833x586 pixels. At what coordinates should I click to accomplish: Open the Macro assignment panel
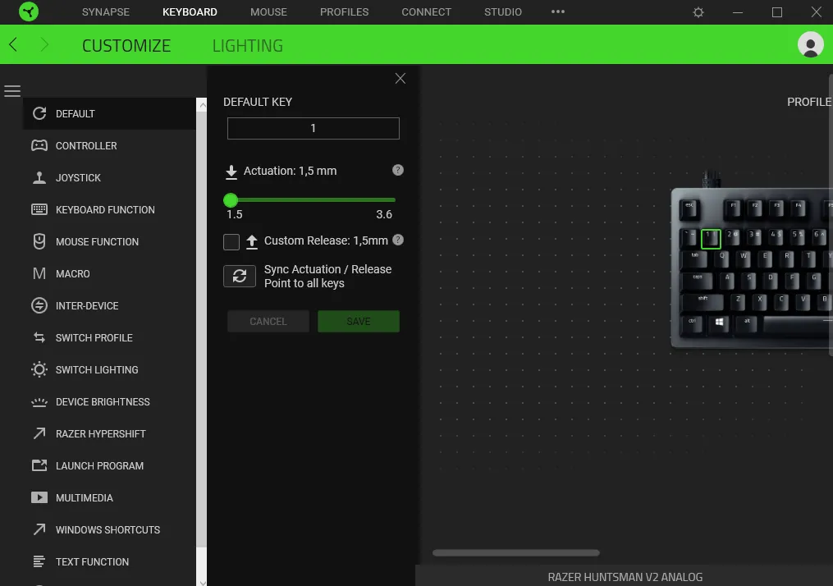coord(39,273)
